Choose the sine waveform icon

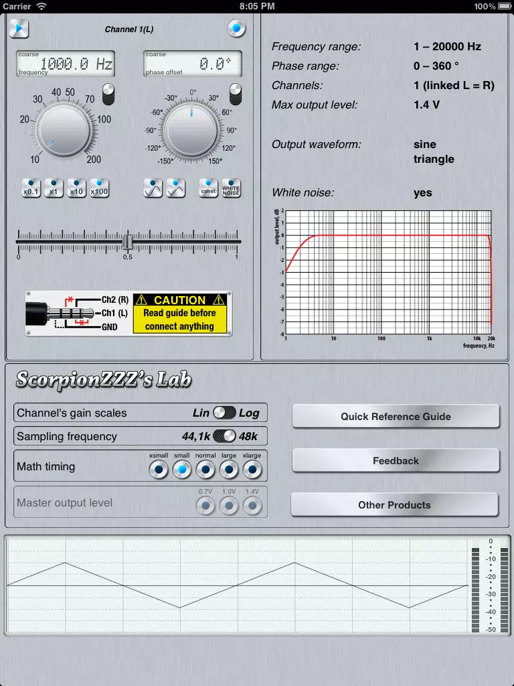click(x=153, y=188)
